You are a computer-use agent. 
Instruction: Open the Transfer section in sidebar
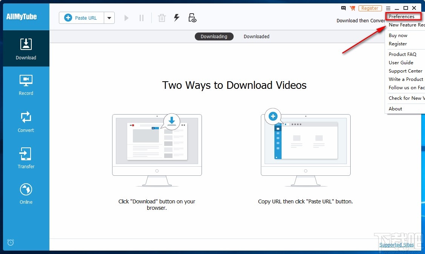[x=26, y=158]
